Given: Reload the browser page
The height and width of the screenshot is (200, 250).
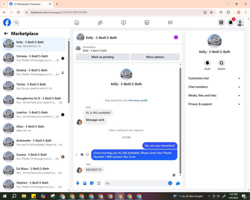Looking at the screenshot, I should [x=18, y=12].
